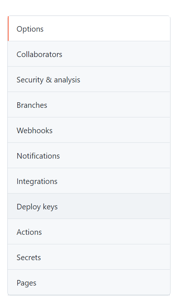Click the Options label text
Screen dimensions: 179x301
30,29
